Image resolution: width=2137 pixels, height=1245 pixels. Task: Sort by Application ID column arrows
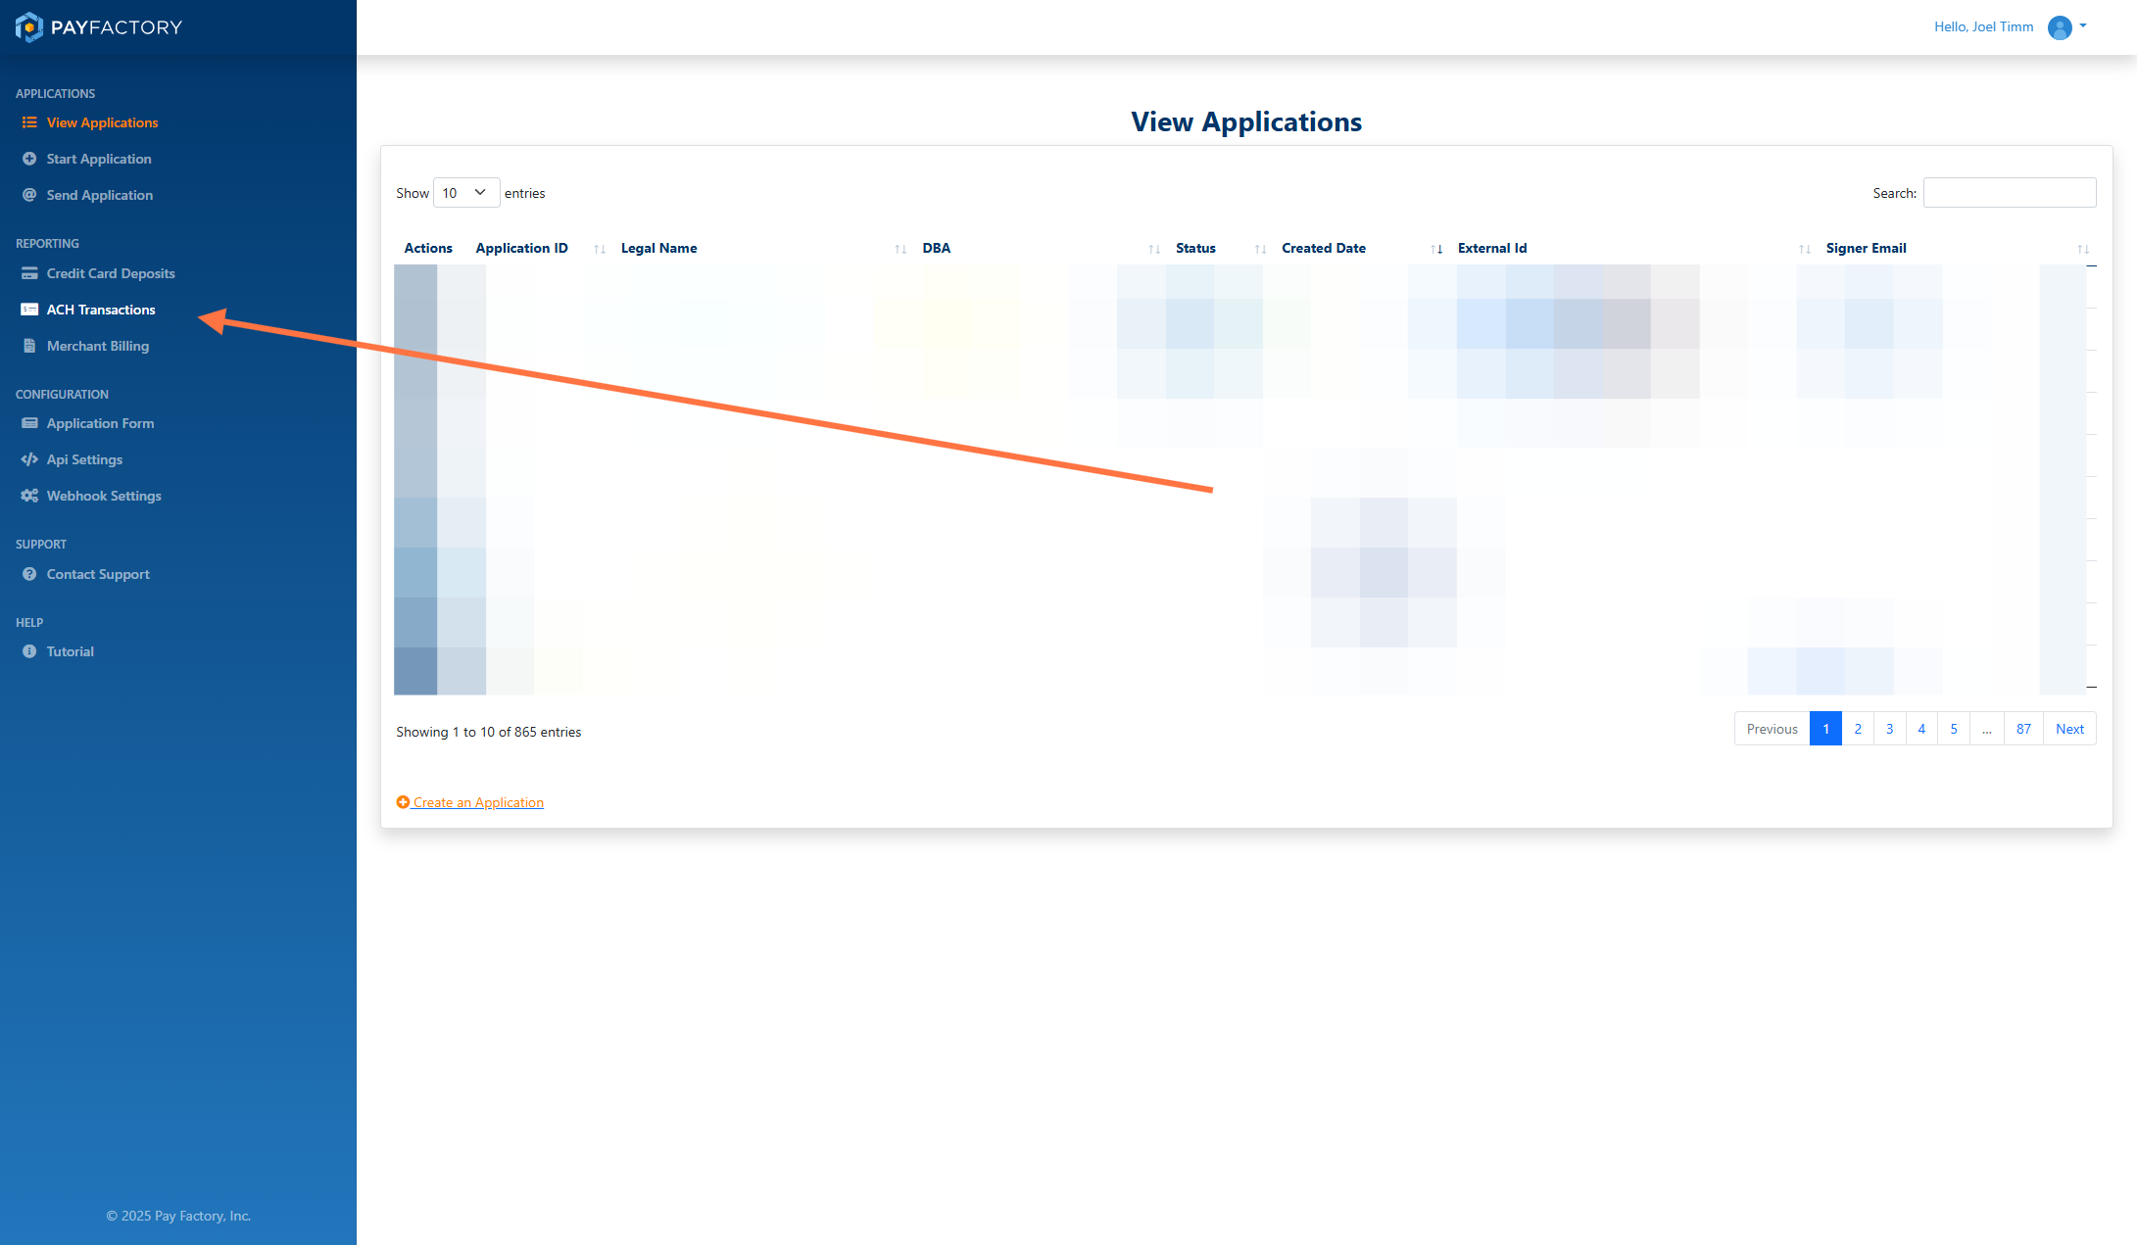click(600, 249)
